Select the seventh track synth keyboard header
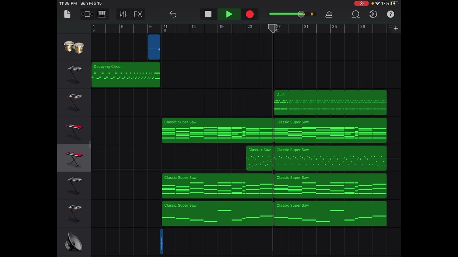The image size is (458, 257). pos(74,214)
